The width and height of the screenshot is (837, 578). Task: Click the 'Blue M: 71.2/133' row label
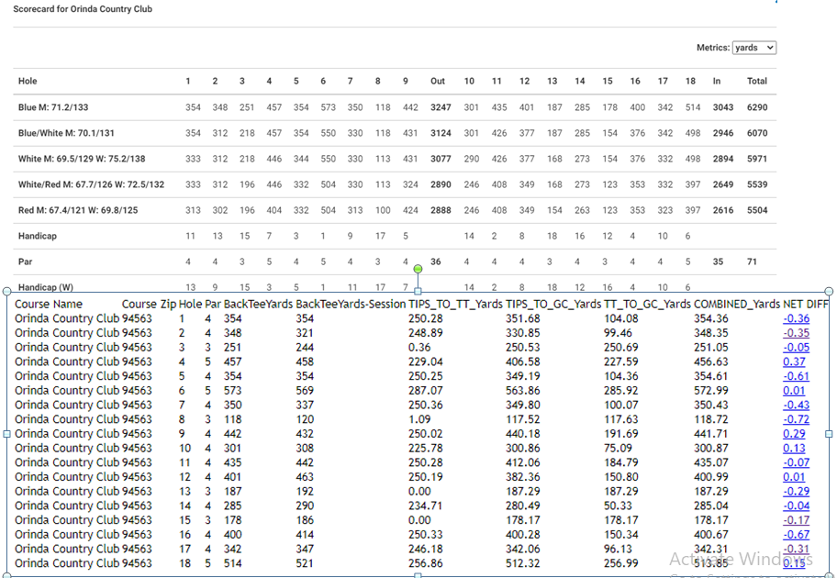(x=53, y=107)
